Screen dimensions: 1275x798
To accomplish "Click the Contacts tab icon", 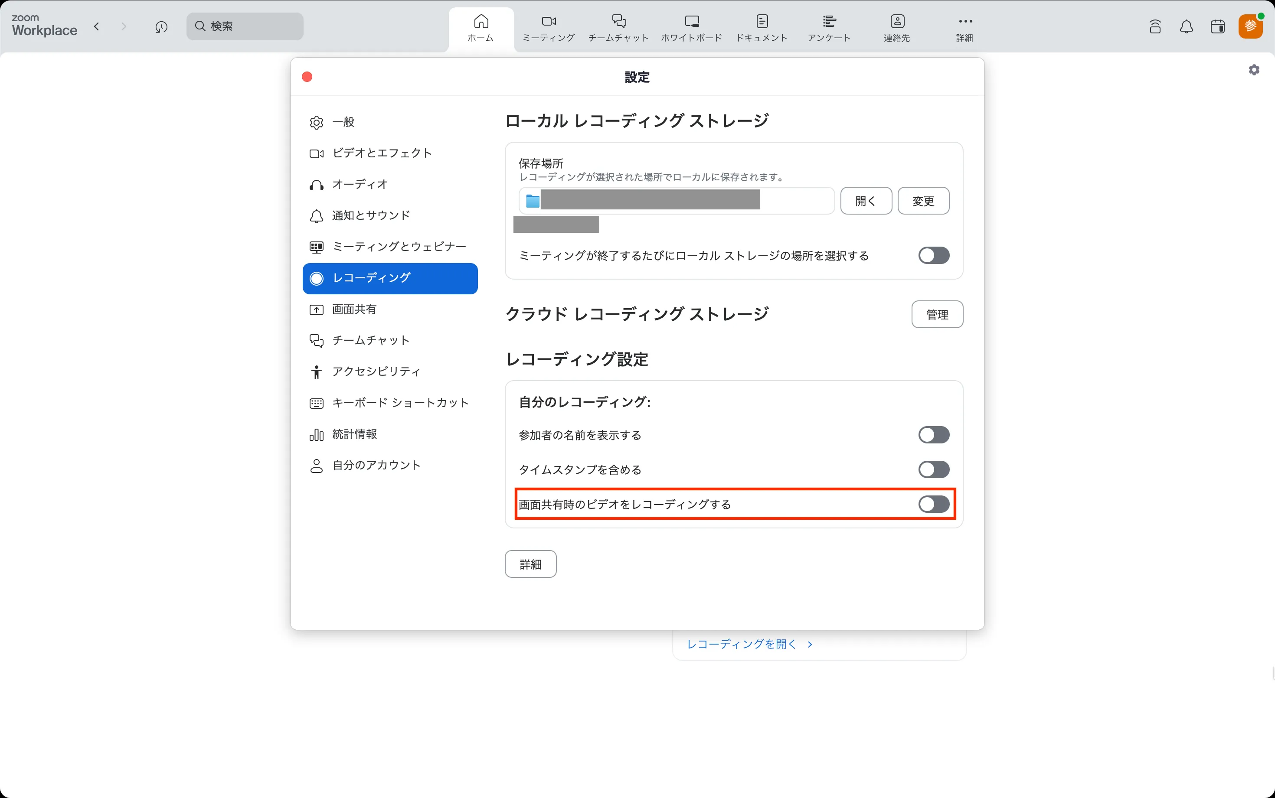I will (x=896, y=22).
